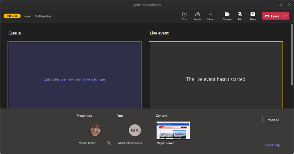This screenshot has width=294, height=154.
Task: Close the Ignite Microsoft Live window
Action: (x=289, y=4)
